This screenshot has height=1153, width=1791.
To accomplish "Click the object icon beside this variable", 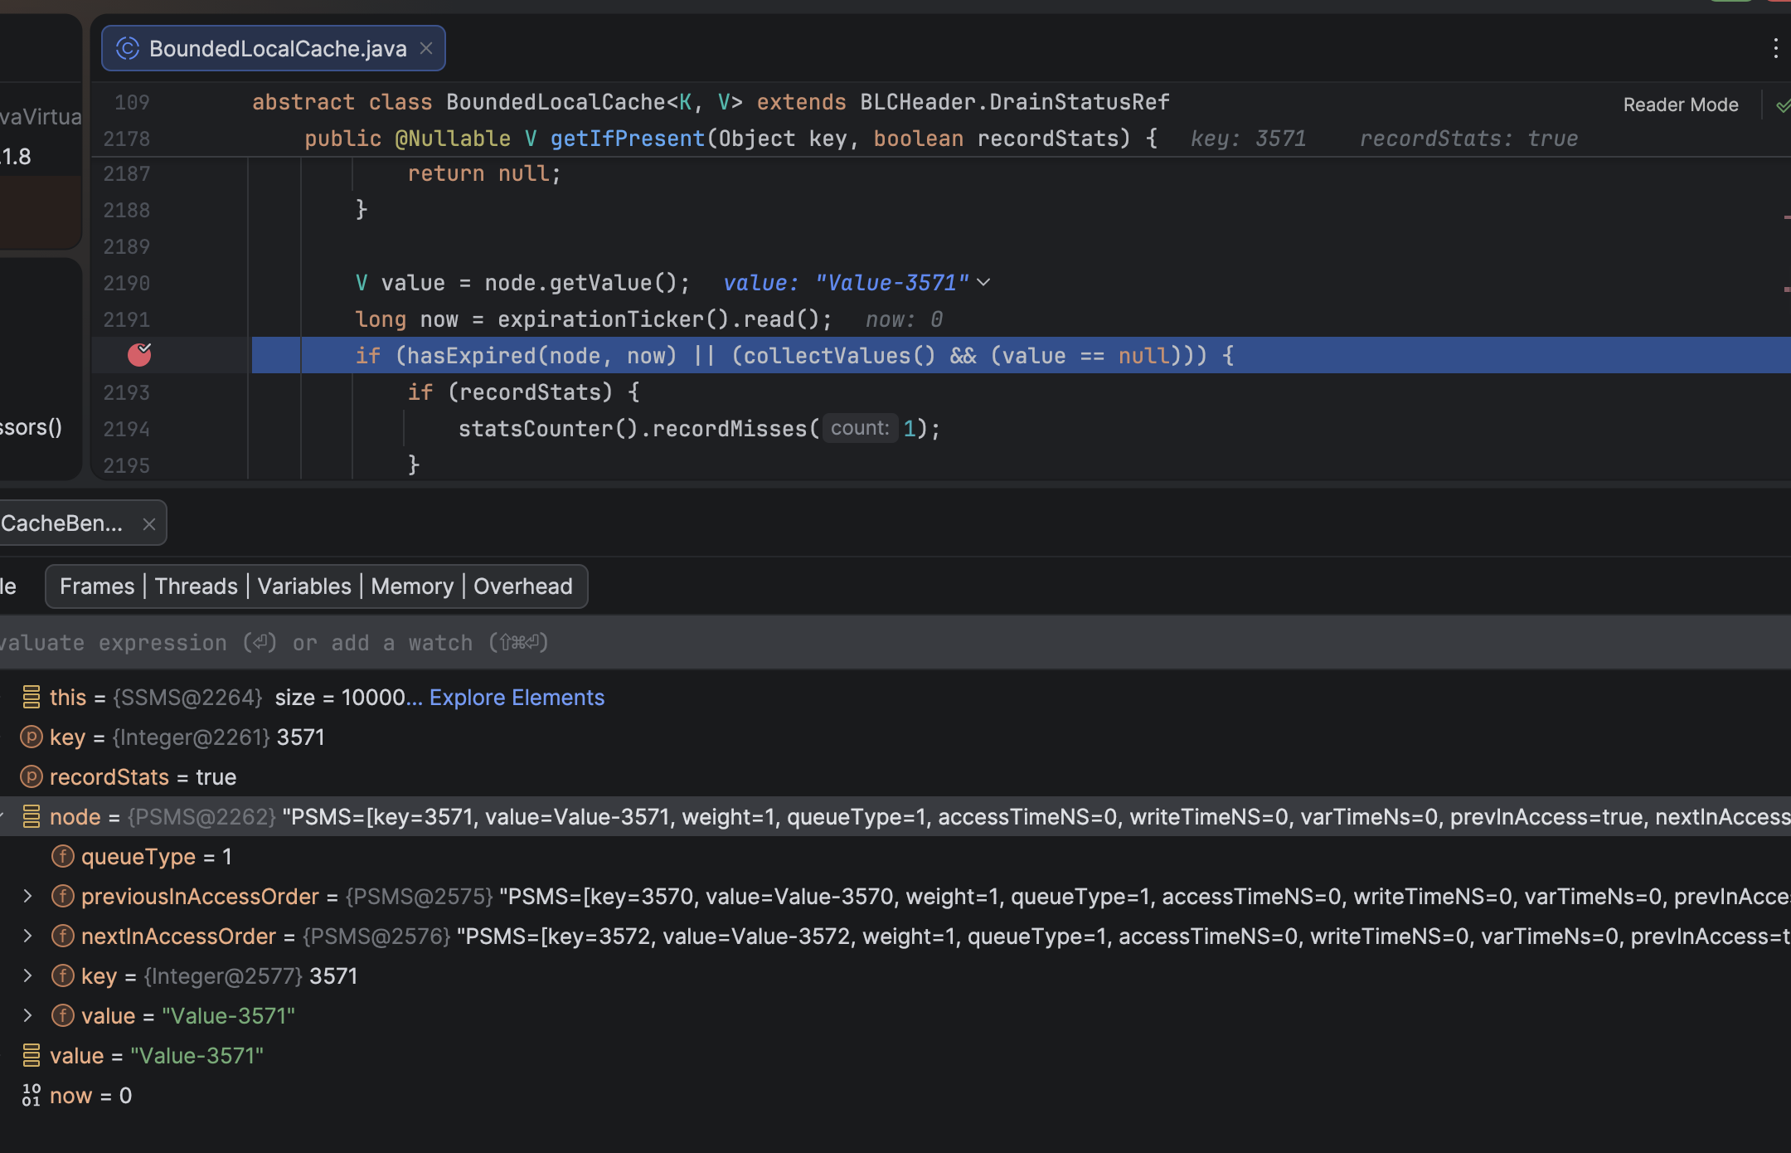I will (x=31, y=697).
